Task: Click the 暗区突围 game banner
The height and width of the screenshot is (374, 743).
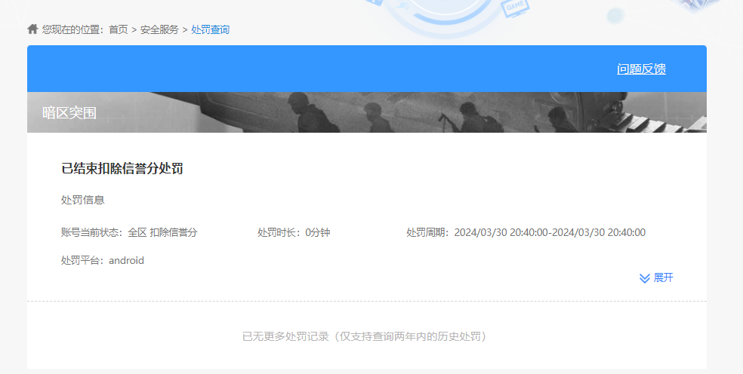Action: click(x=367, y=112)
